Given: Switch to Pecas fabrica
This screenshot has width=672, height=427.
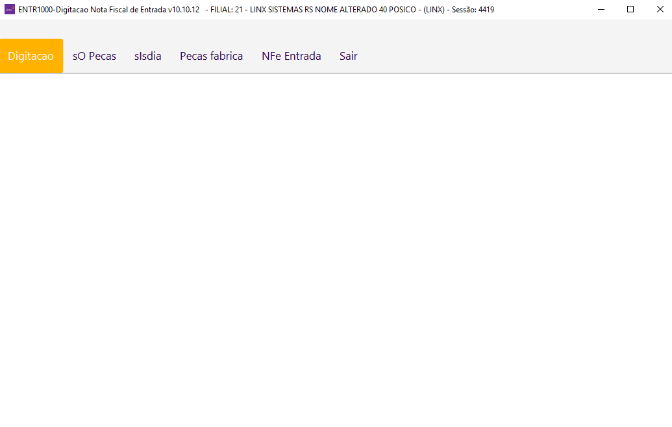Looking at the screenshot, I should (x=211, y=56).
